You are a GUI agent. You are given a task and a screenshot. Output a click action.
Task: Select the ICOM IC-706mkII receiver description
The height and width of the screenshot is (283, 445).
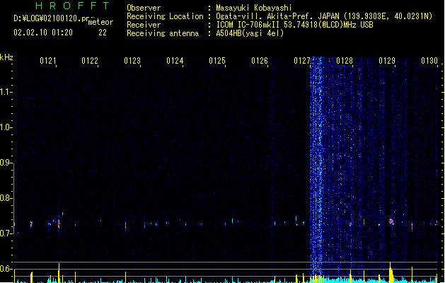point(294,25)
